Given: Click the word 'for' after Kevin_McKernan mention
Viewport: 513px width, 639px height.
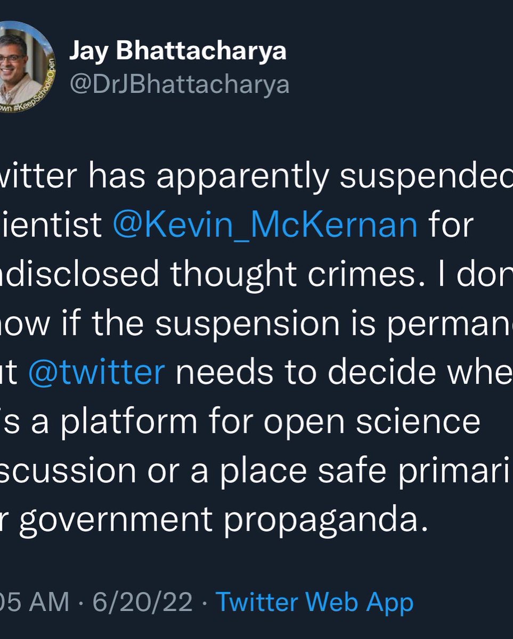Looking at the screenshot, I should [x=451, y=225].
